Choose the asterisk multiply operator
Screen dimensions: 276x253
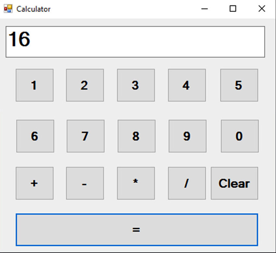click(136, 183)
